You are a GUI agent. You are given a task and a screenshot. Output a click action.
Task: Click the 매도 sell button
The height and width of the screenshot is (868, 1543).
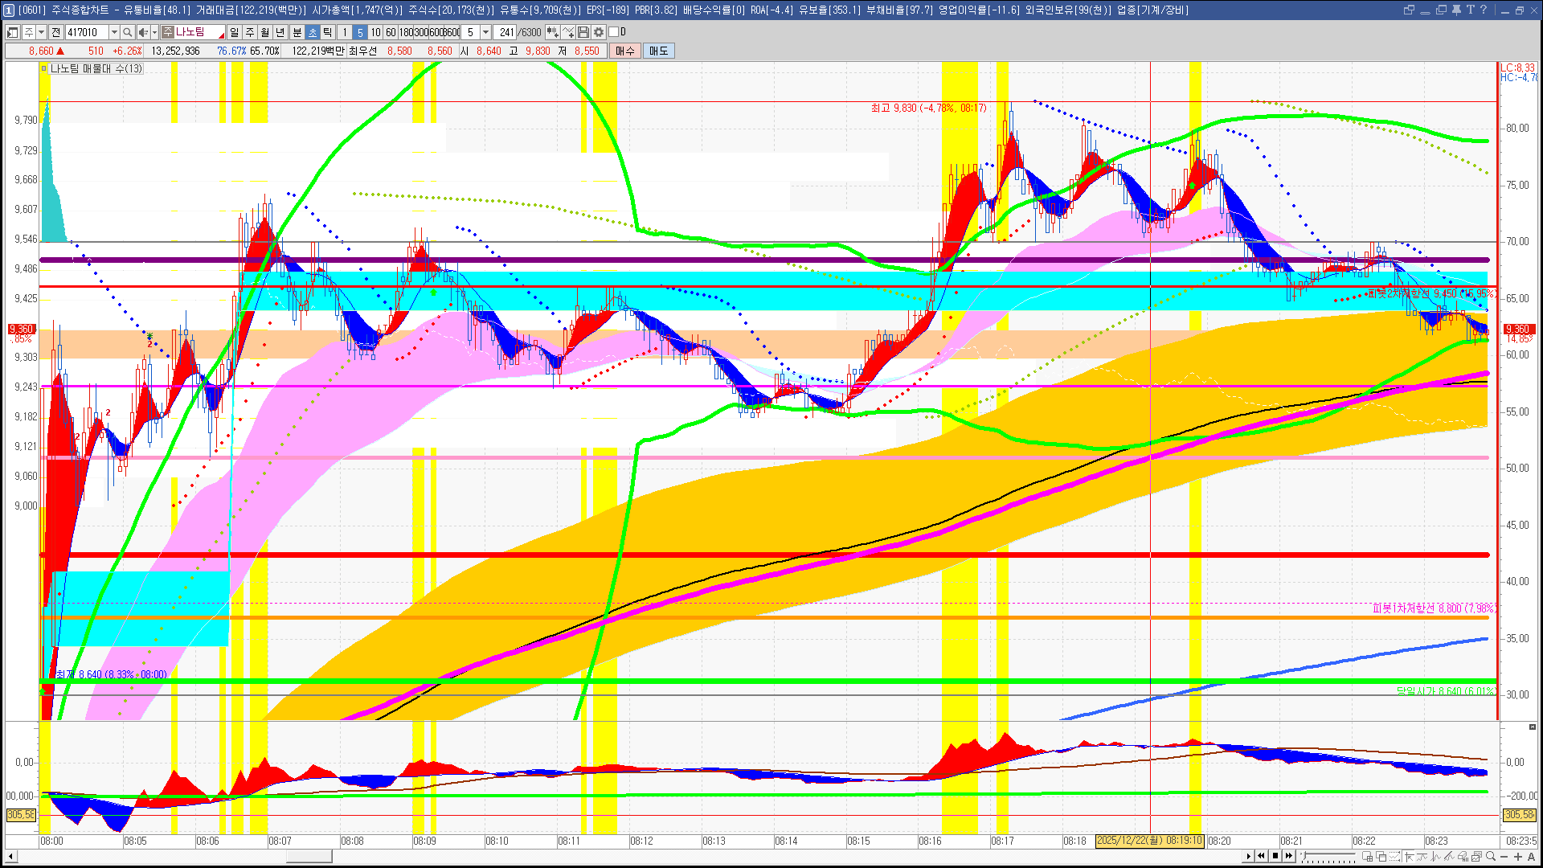pos(658,51)
